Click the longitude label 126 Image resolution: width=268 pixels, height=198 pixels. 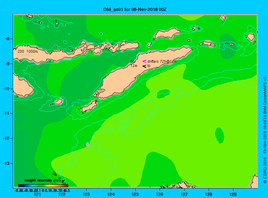pos(160,194)
